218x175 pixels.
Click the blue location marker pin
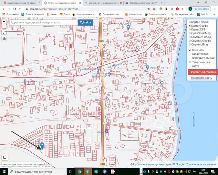pos(42,146)
